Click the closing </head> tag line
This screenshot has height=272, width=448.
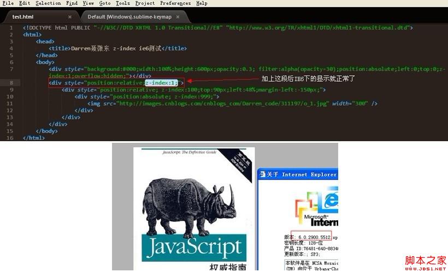coord(46,55)
